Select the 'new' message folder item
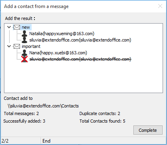The height and width of the screenshot is (145, 167). 26,27
